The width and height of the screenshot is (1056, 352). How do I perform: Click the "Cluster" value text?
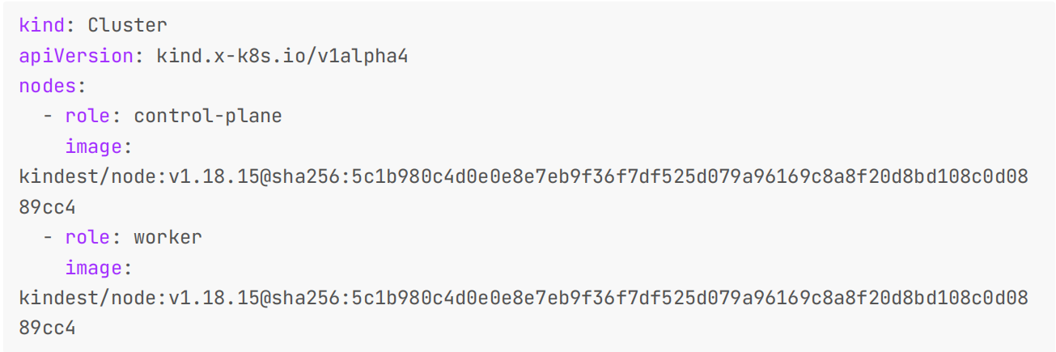[127, 25]
